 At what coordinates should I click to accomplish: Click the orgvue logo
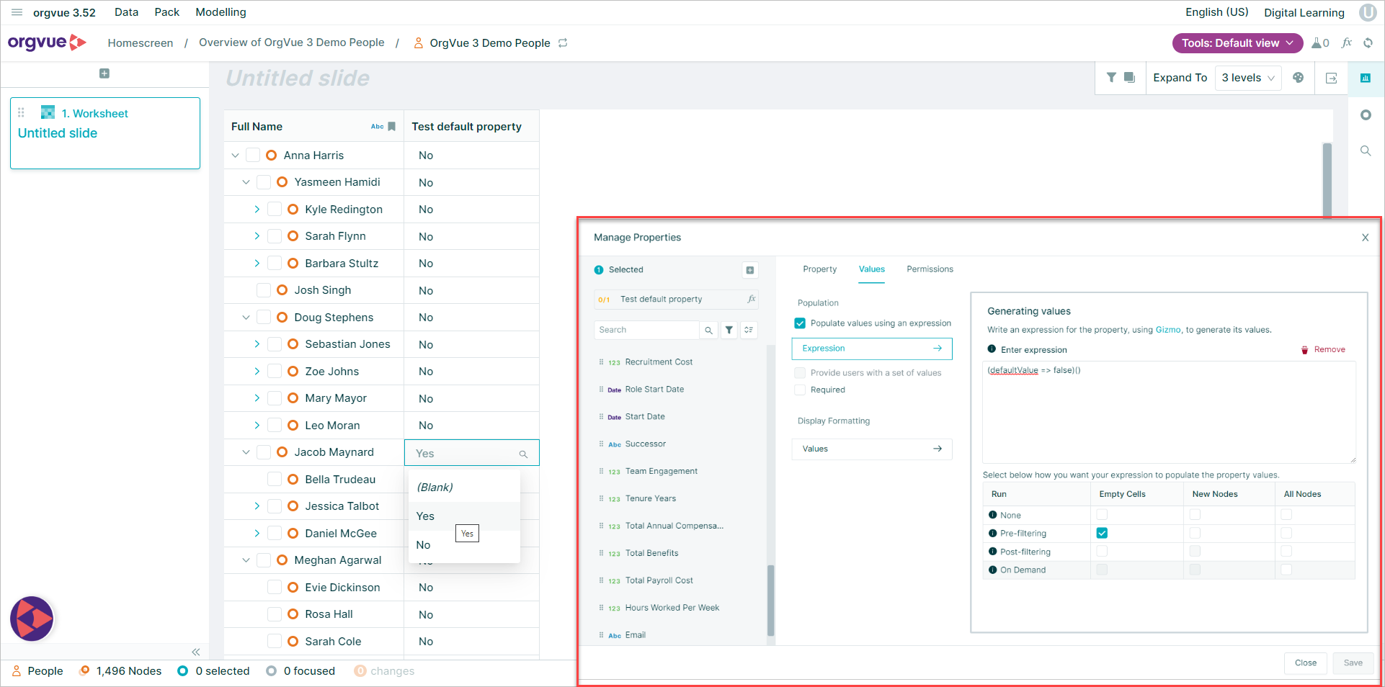(x=47, y=43)
